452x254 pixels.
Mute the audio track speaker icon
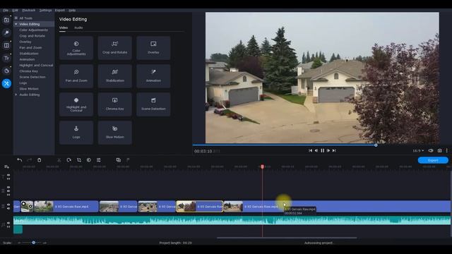(8, 223)
